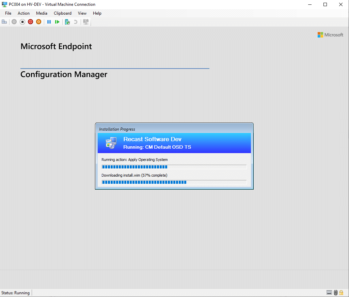Take a checkpoint of the VM

[67, 21]
